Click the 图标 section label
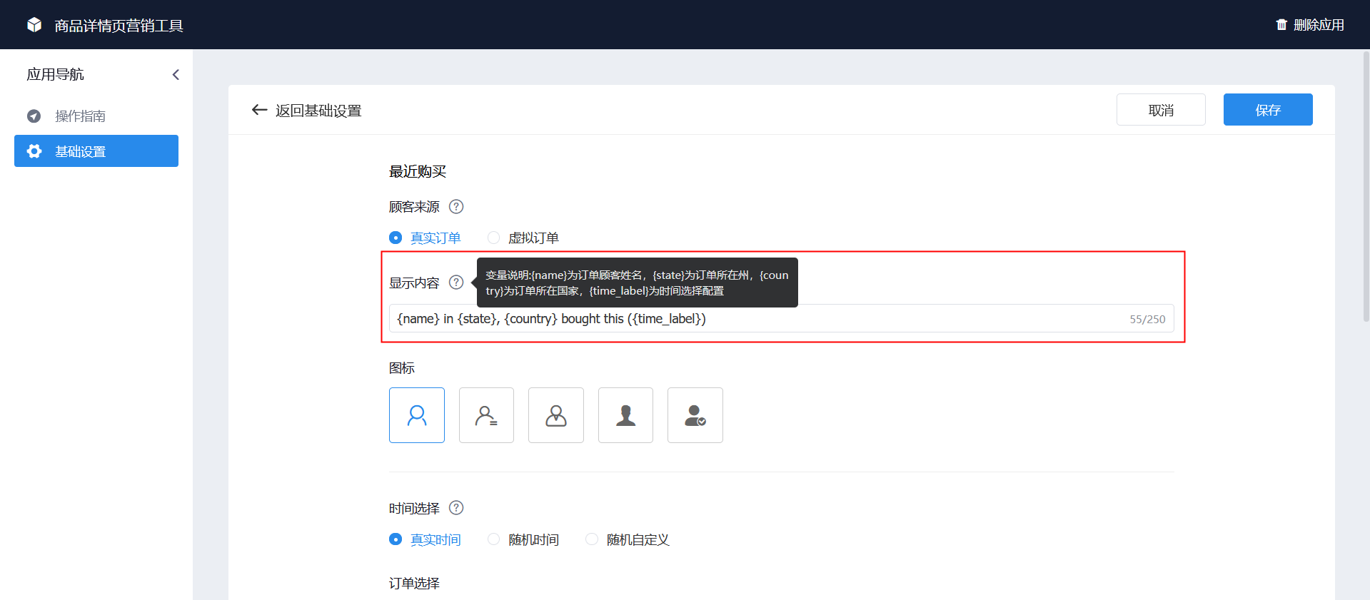 tap(402, 367)
